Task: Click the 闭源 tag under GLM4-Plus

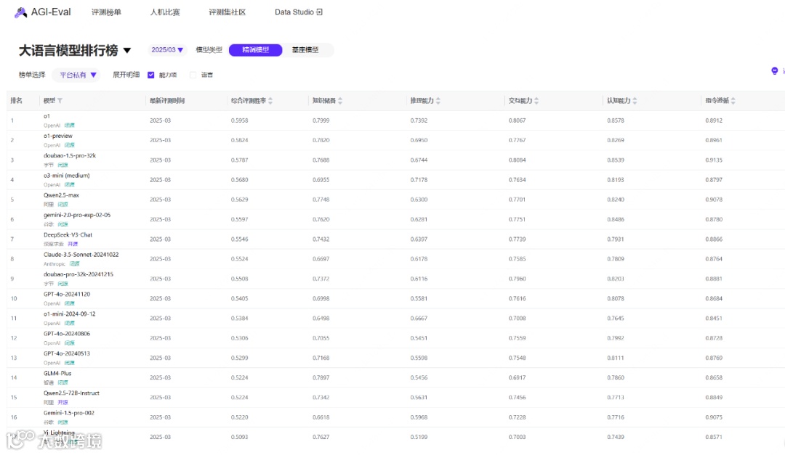Action: pos(63,382)
